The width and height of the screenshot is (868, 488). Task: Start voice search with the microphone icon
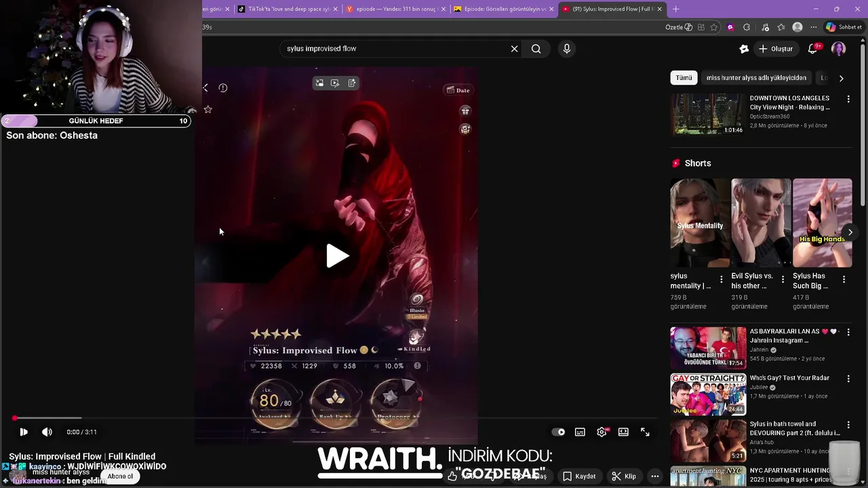[x=566, y=49]
